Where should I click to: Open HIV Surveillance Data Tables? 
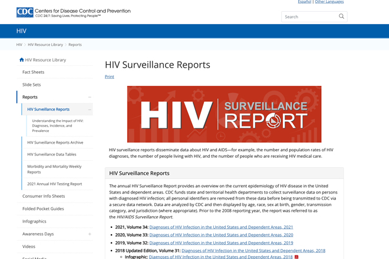(x=52, y=154)
